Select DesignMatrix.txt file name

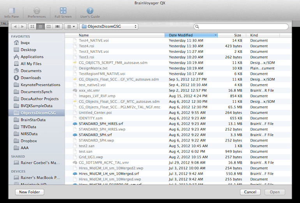(x=93, y=68)
